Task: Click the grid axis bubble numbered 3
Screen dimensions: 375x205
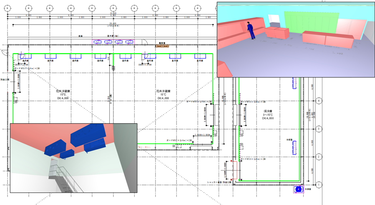Action: [319, 128]
